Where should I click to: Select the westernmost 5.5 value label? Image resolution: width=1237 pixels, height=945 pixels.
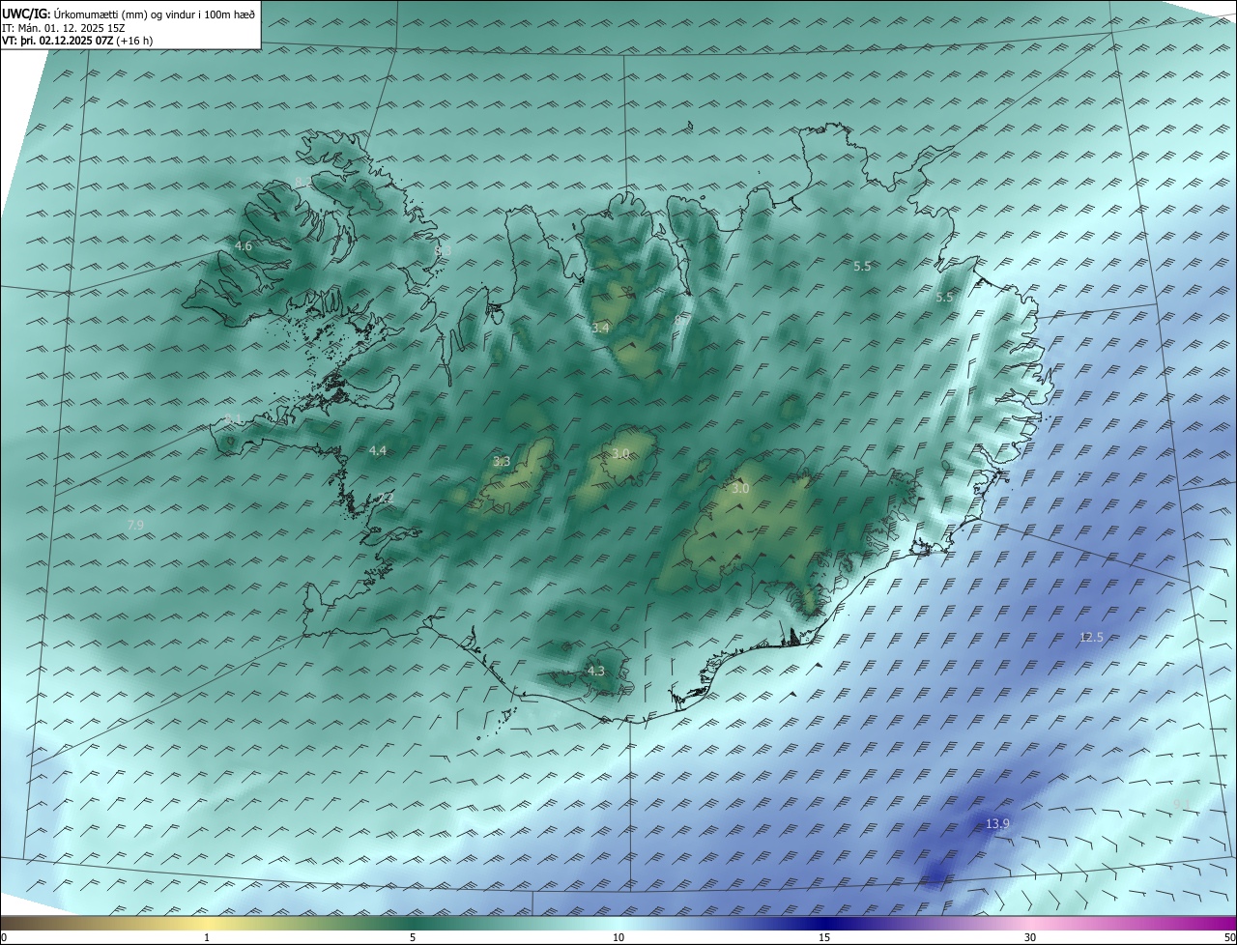tap(862, 266)
